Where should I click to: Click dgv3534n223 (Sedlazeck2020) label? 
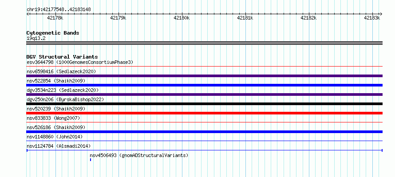pyautogui.click(x=63, y=90)
